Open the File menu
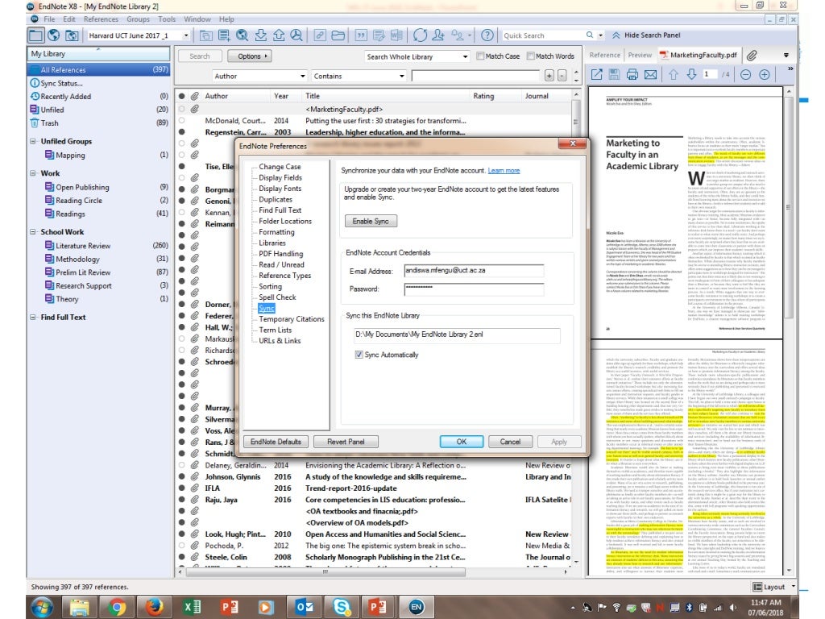825x619 pixels. 49,19
